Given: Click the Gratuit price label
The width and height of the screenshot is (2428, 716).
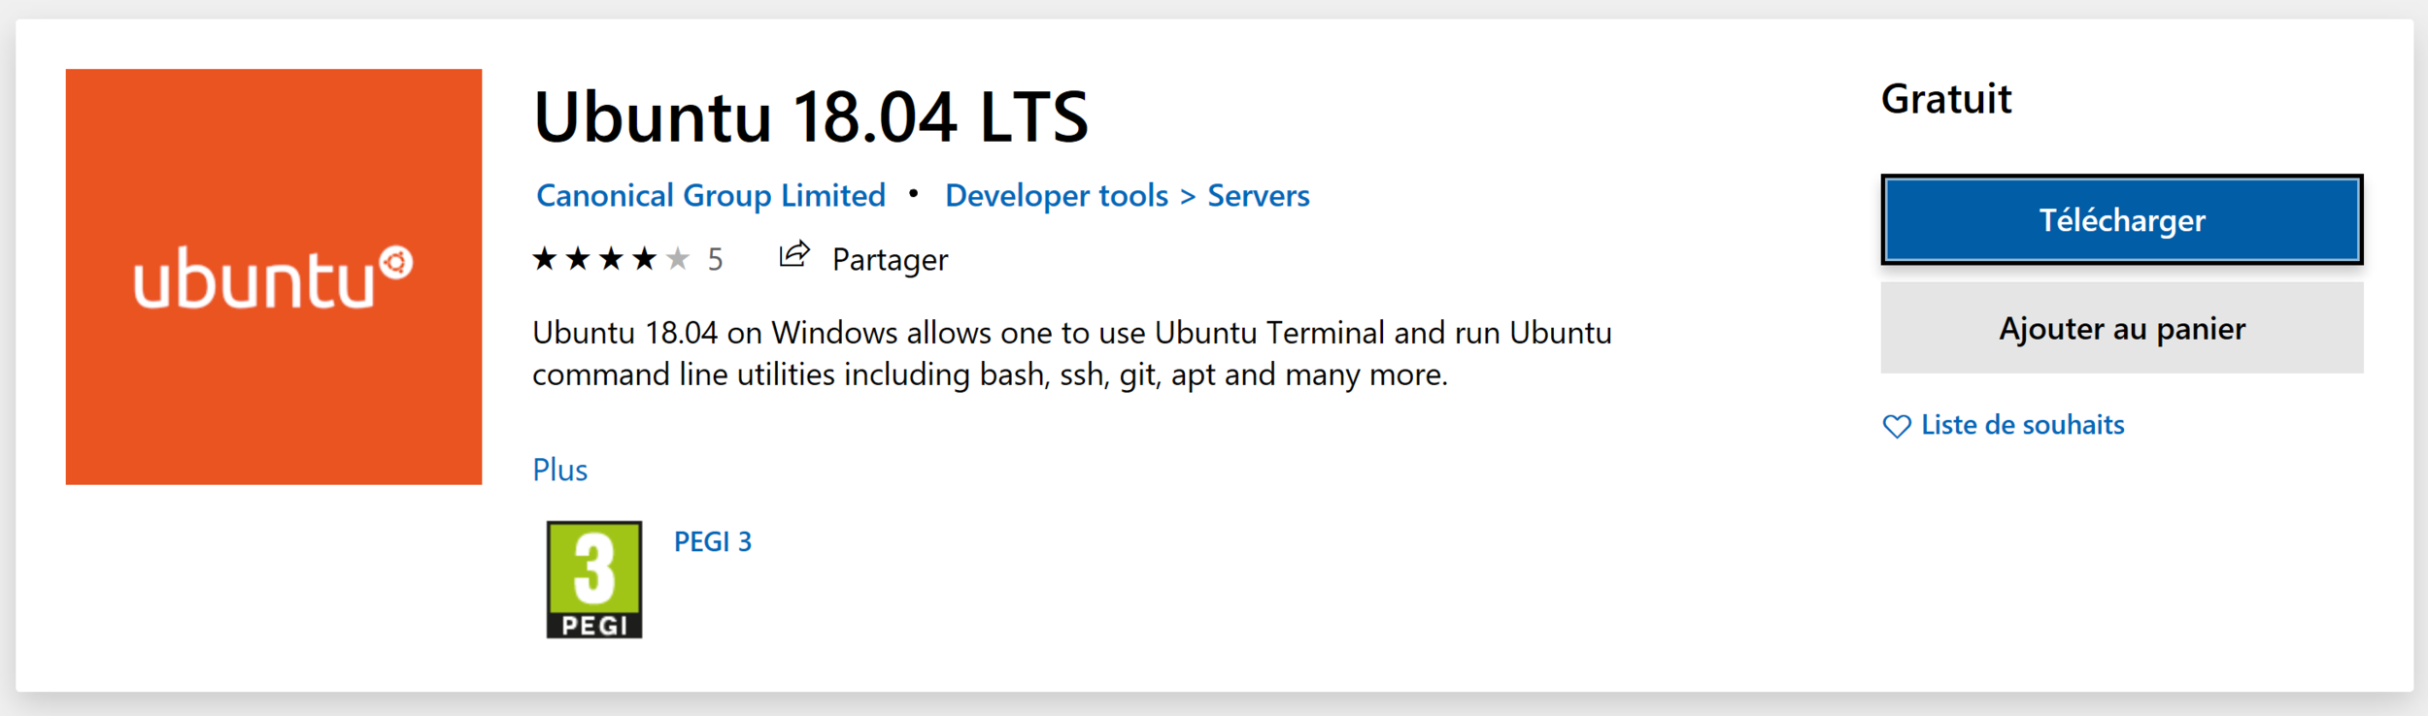Looking at the screenshot, I should pos(1946,99).
